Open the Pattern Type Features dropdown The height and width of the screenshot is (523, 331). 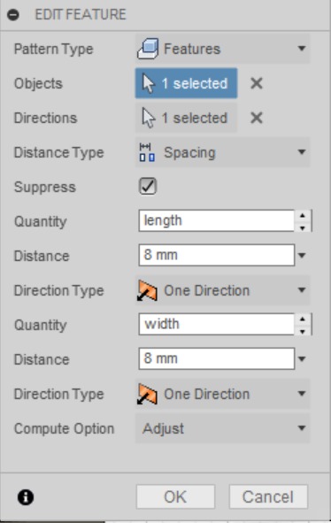click(222, 49)
